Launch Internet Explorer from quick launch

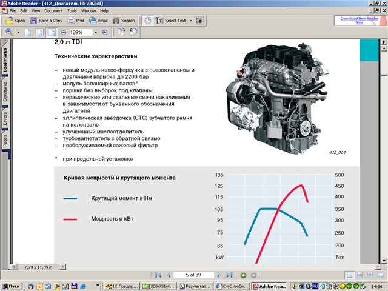point(83,286)
